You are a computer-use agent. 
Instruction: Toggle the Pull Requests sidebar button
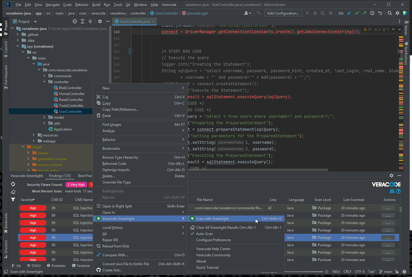(x=6, y=77)
